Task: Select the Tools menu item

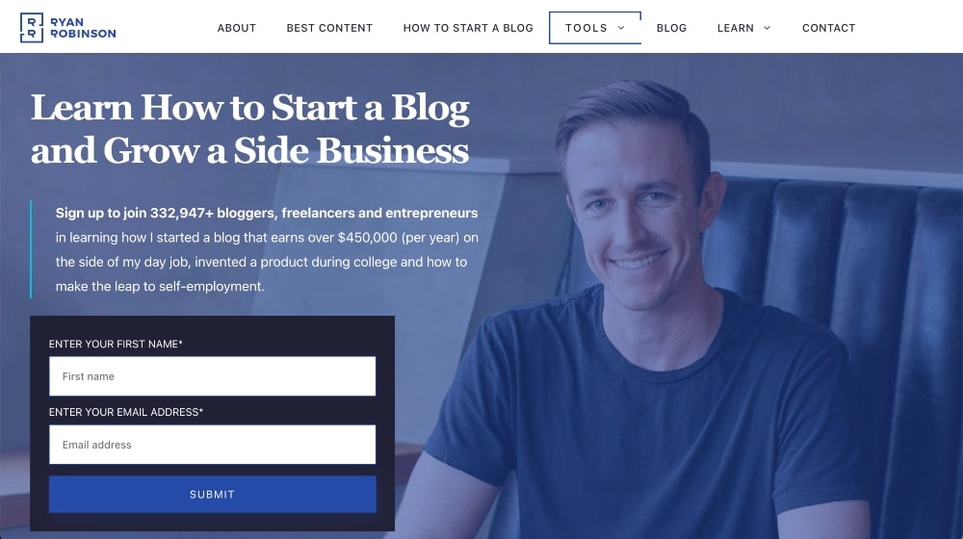Action: [586, 28]
